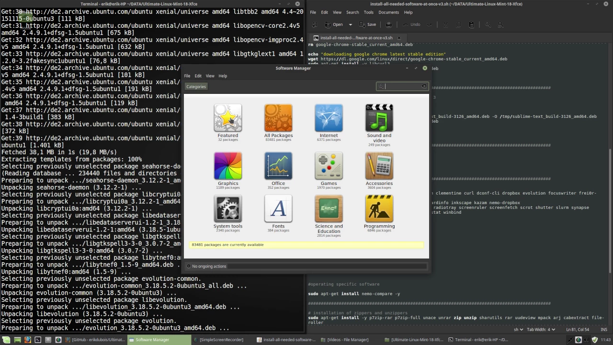Image resolution: width=613 pixels, height=345 pixels.
Task: Open the Tab Width dropdown in status bar
Action: coord(541,329)
